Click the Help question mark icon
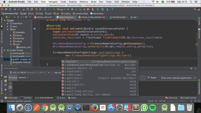The height and width of the screenshot is (113, 201). coord(112,9)
